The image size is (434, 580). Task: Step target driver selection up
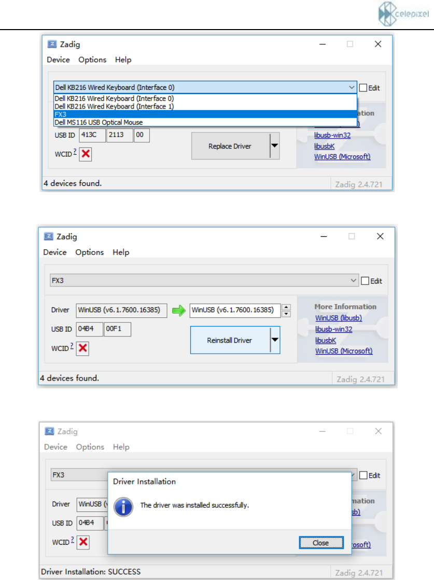click(x=286, y=307)
